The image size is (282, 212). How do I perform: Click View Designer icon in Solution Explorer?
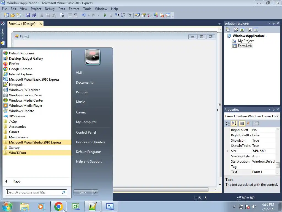point(256,30)
